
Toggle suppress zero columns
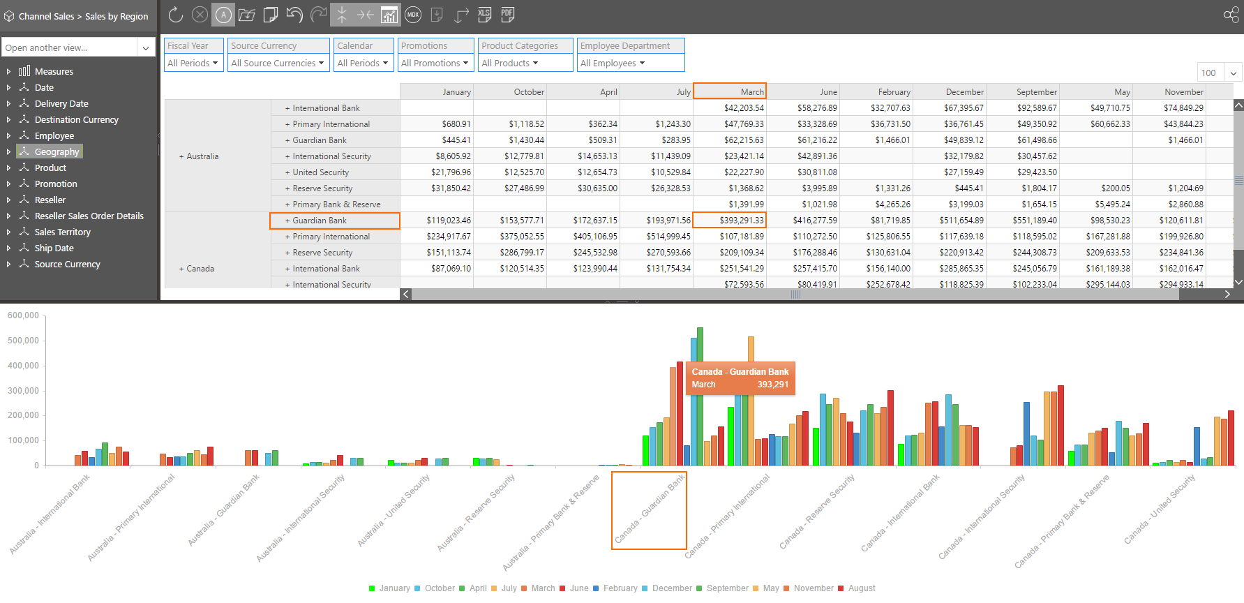click(366, 14)
